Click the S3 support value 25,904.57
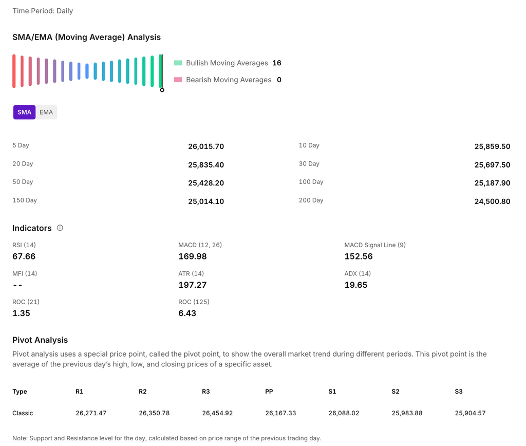Image resolution: width=526 pixels, height=446 pixels. 470,413
